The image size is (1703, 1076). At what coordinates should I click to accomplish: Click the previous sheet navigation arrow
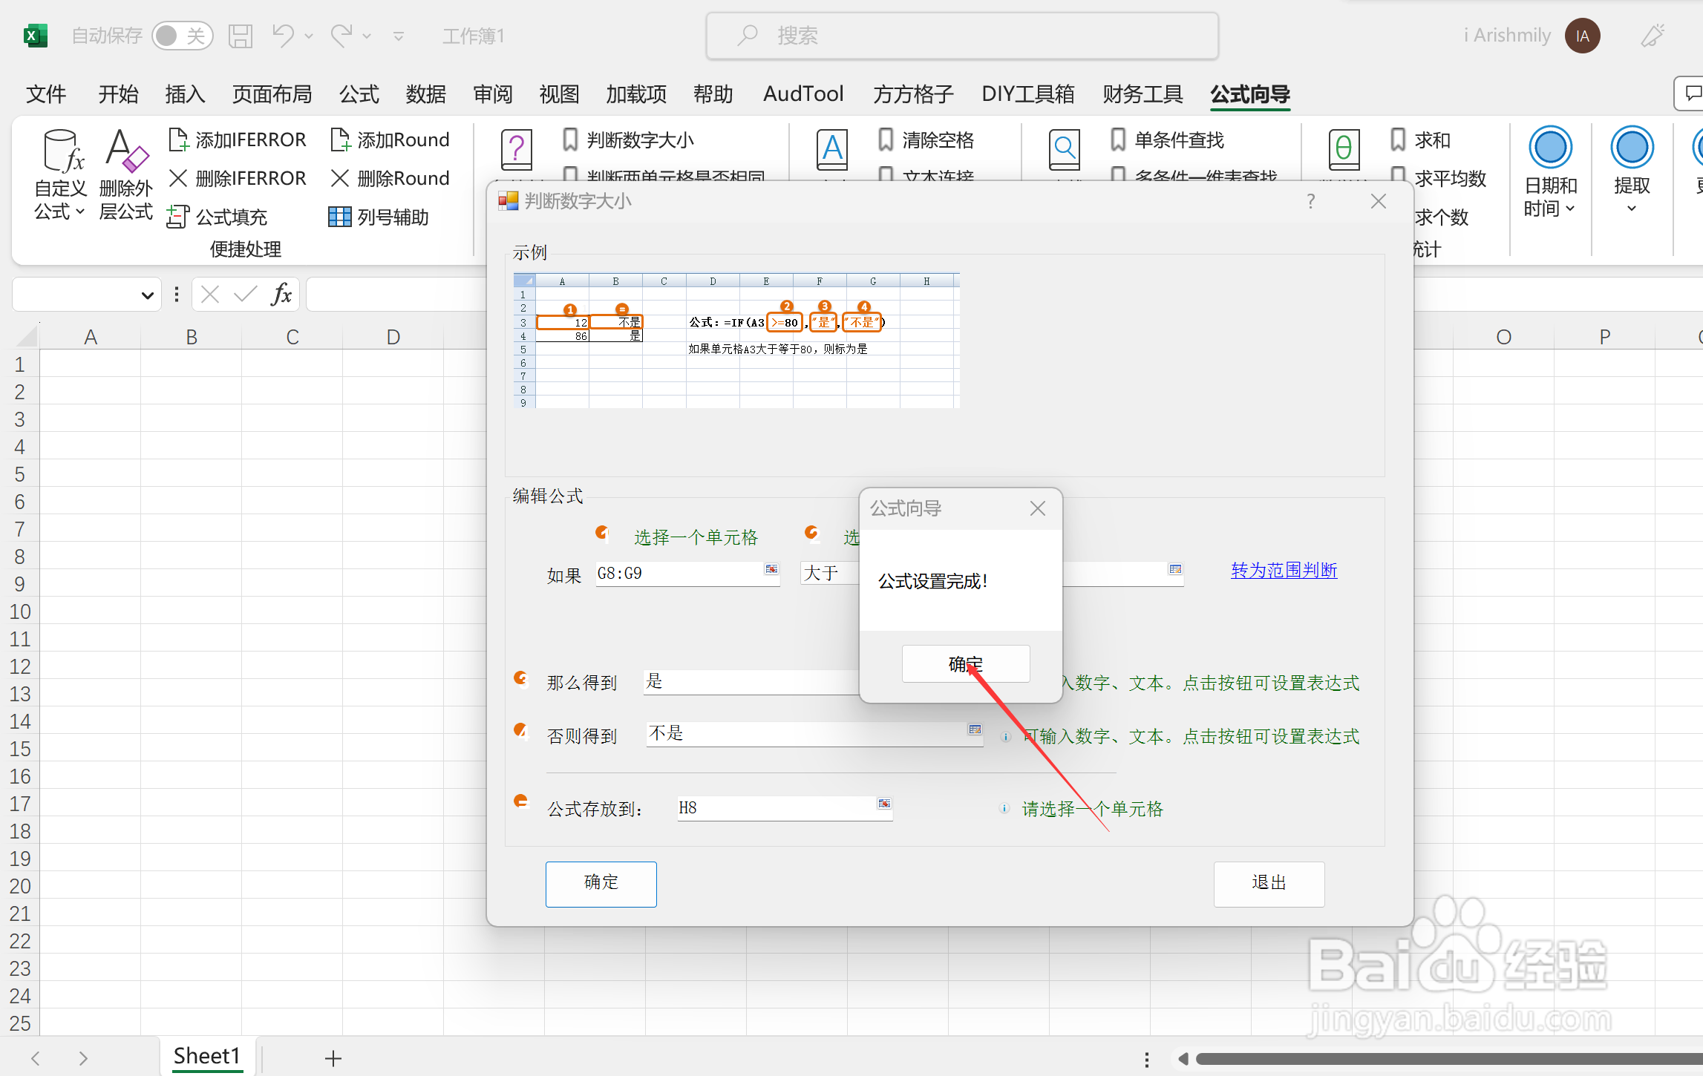(35, 1058)
